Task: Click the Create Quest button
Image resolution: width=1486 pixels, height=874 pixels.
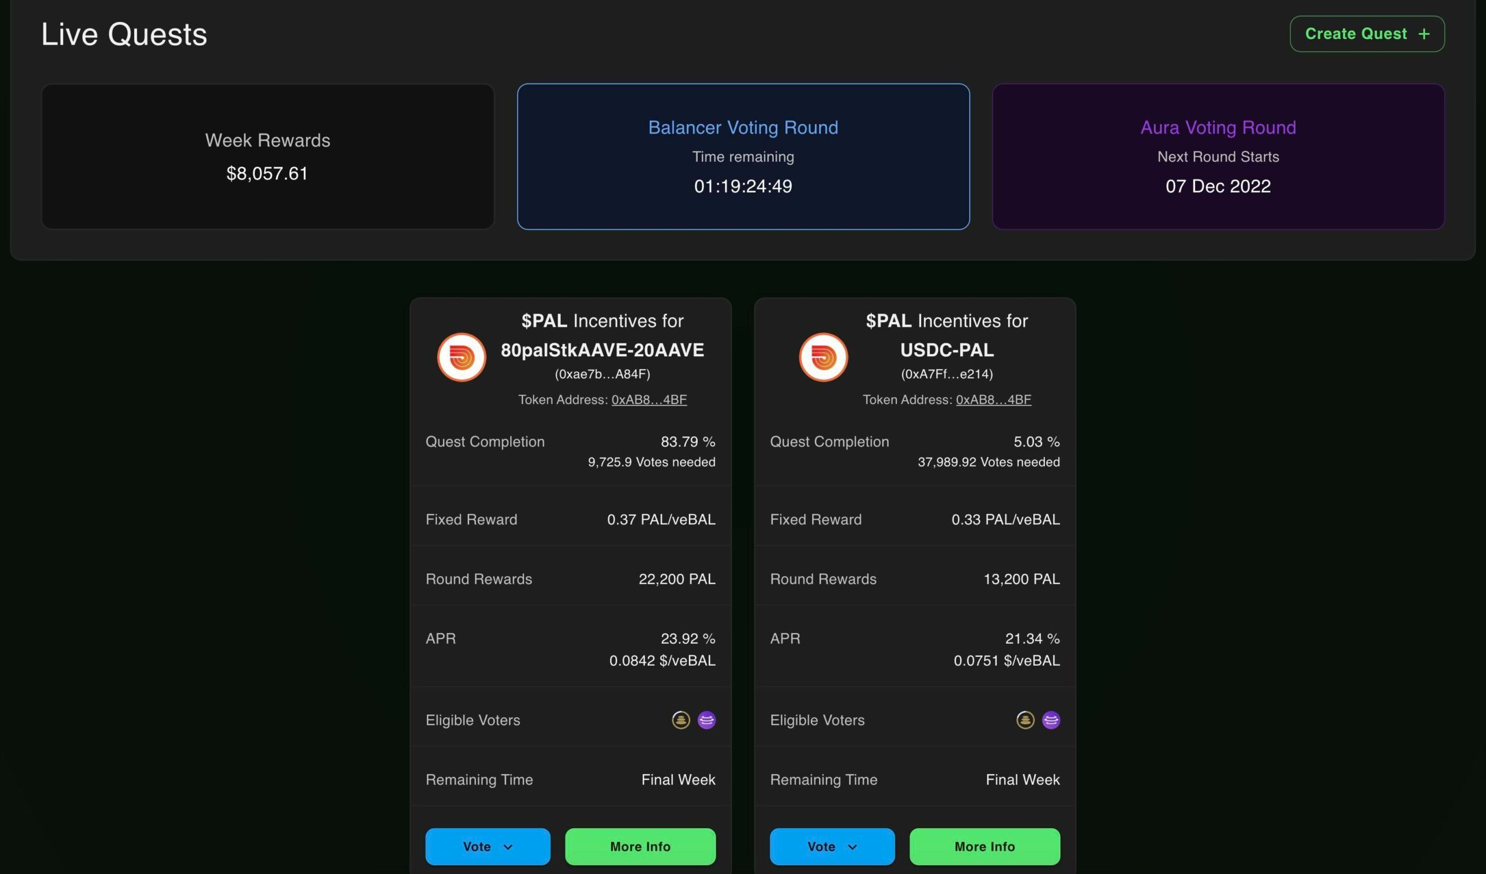Action: (x=1367, y=34)
